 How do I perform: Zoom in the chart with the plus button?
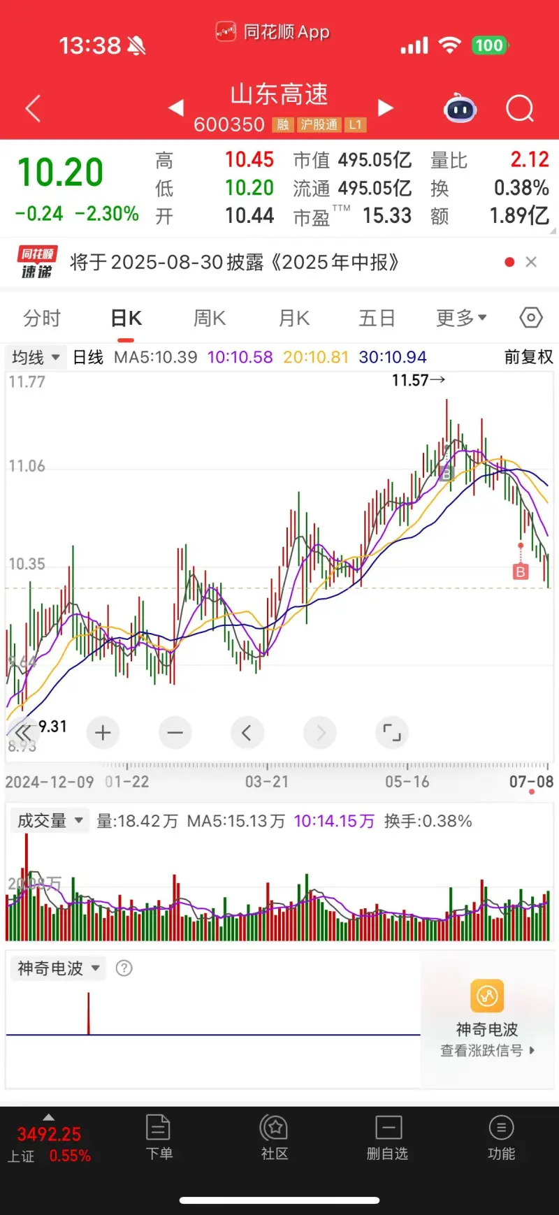click(103, 733)
